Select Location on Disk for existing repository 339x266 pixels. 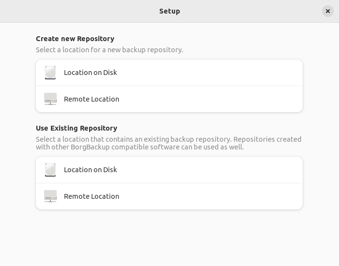(169, 170)
